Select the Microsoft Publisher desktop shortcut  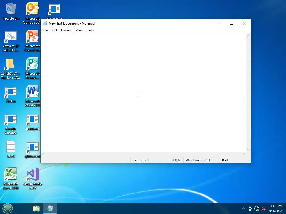click(x=32, y=69)
